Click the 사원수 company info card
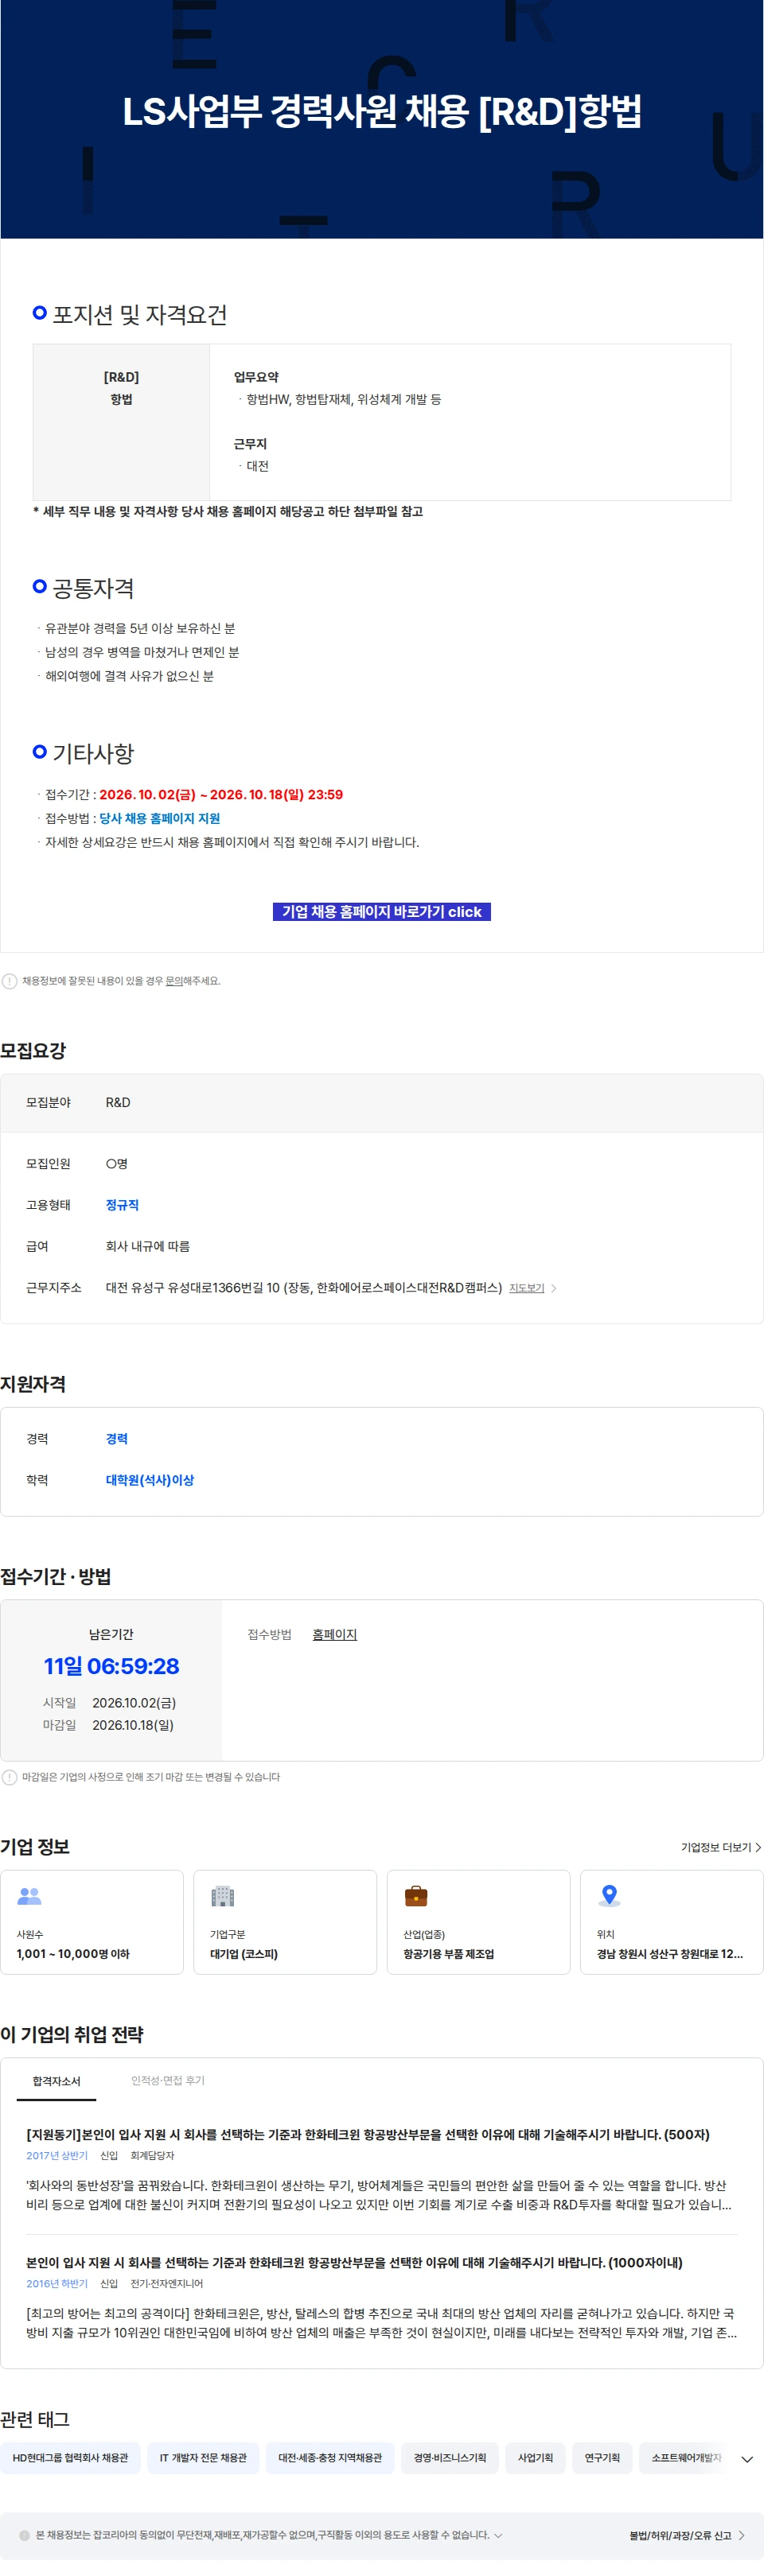 [x=92, y=1922]
